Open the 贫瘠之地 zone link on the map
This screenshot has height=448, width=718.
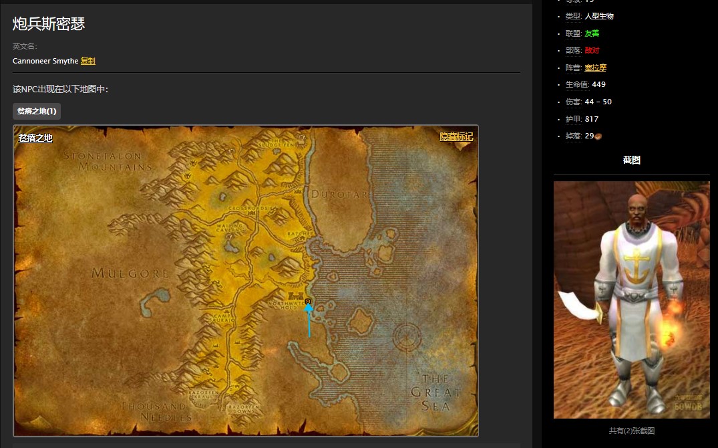(35, 138)
